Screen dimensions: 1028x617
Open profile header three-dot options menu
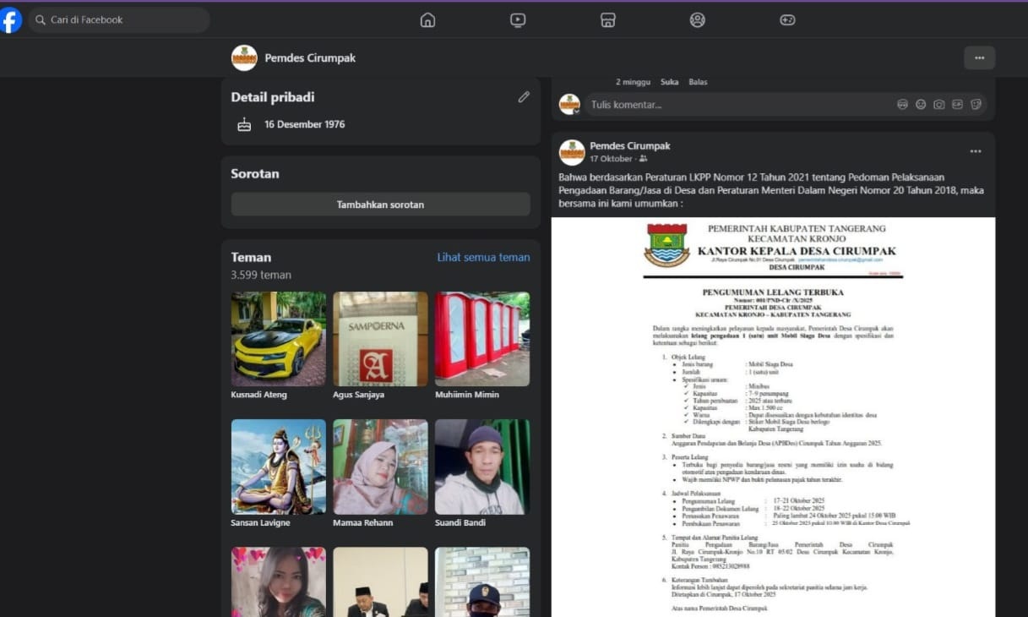[x=979, y=57]
